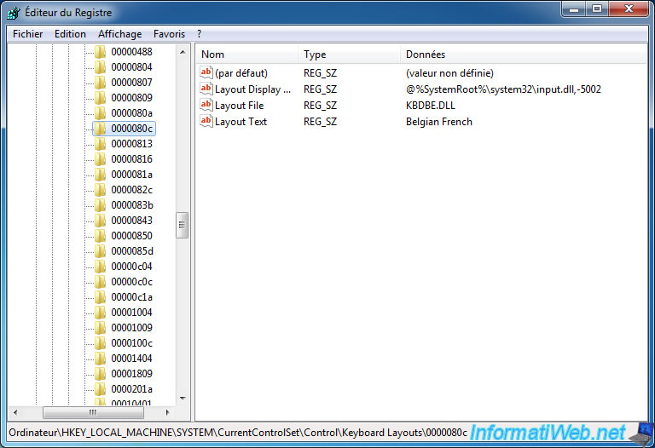This screenshot has width=655, height=448.
Task: Click the string value icon for Layout File
Action: click(x=206, y=106)
